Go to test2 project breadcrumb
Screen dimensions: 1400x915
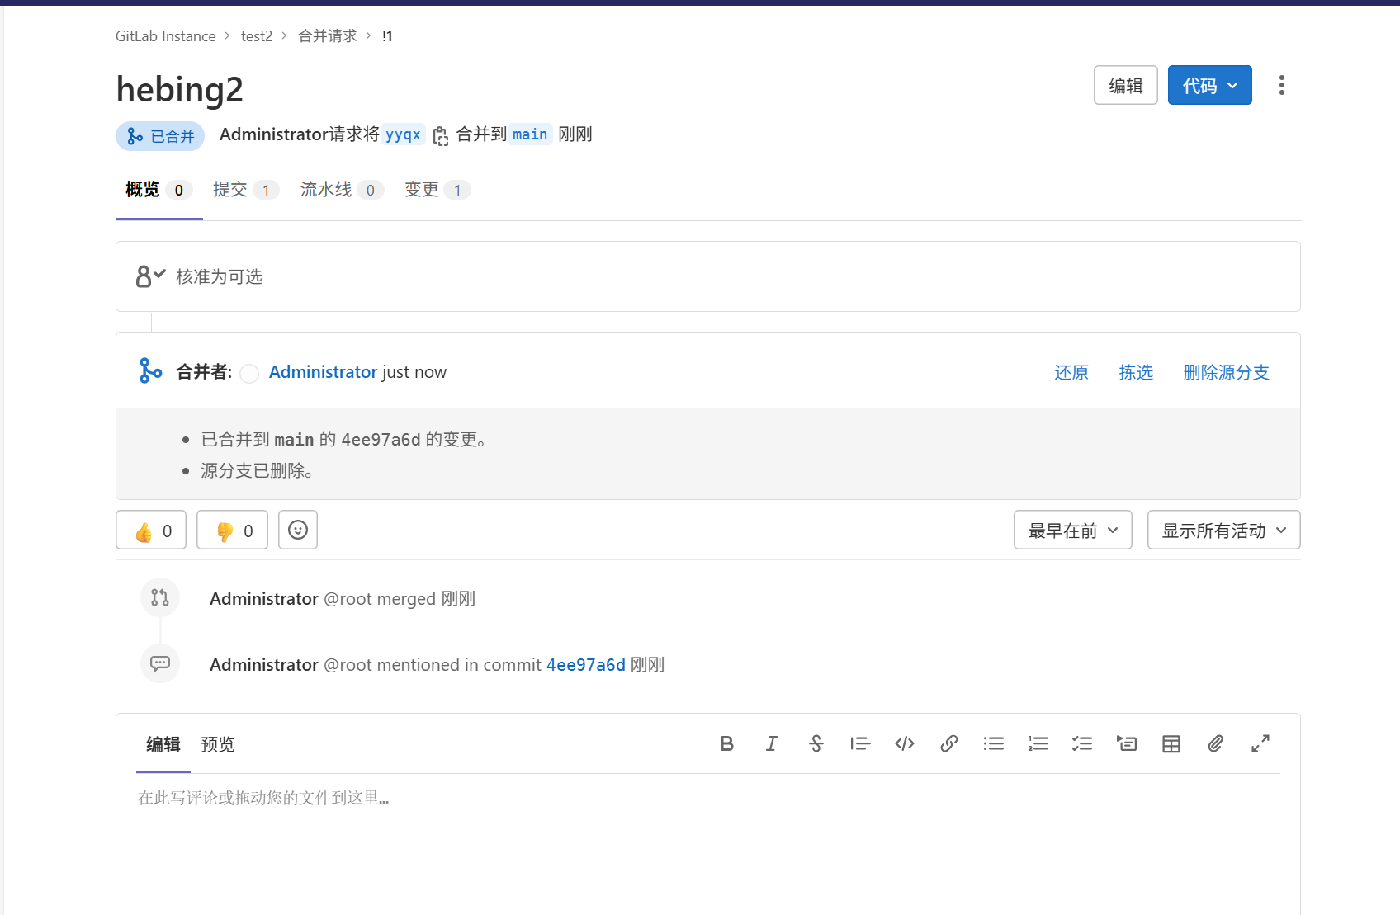tap(257, 36)
